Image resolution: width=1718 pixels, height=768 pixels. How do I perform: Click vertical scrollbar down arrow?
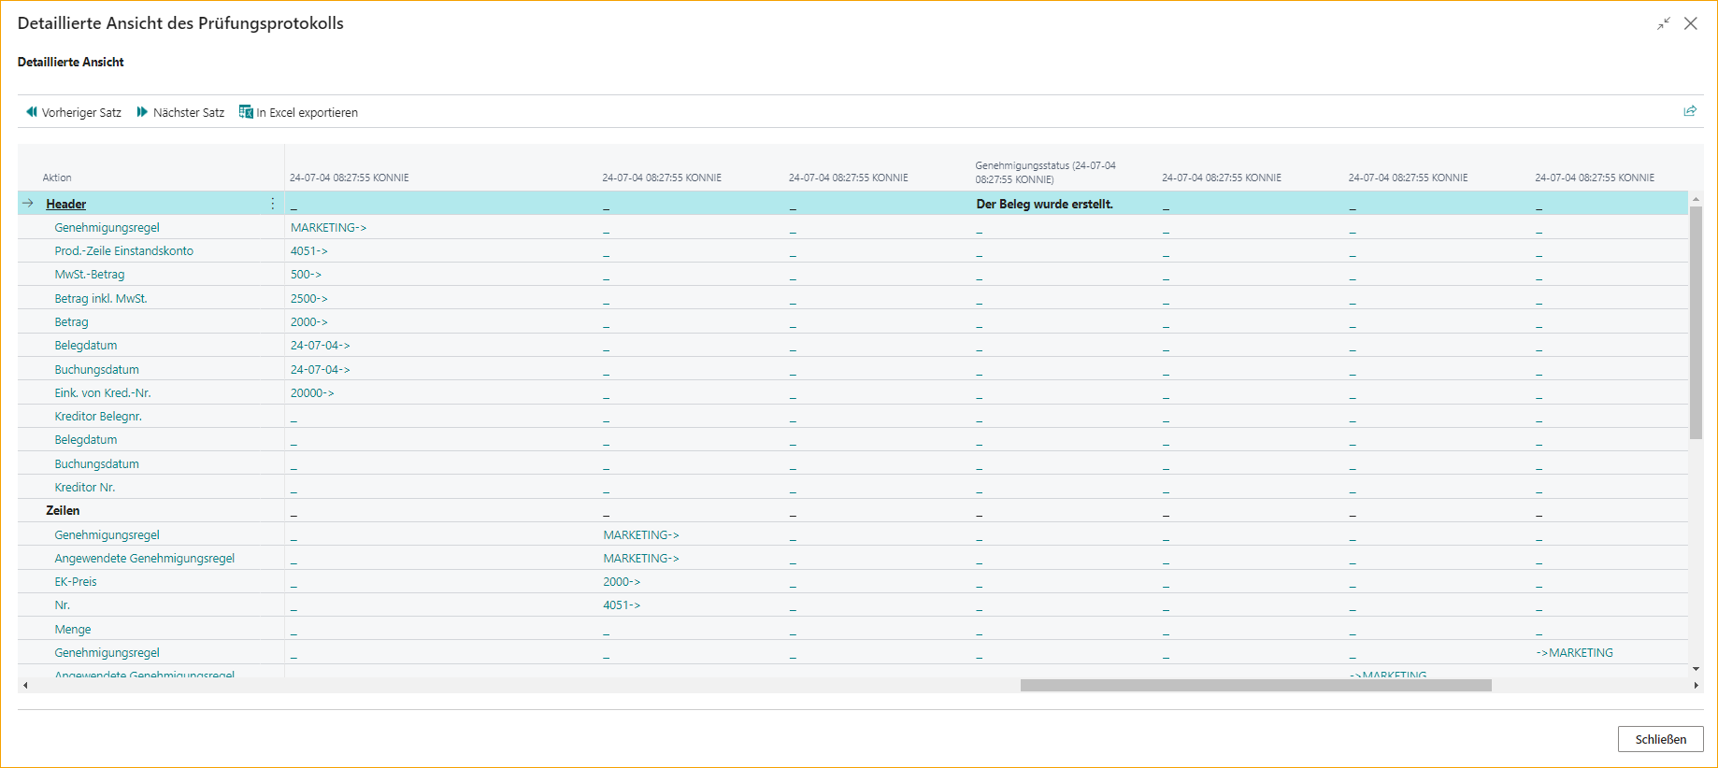tap(1696, 669)
